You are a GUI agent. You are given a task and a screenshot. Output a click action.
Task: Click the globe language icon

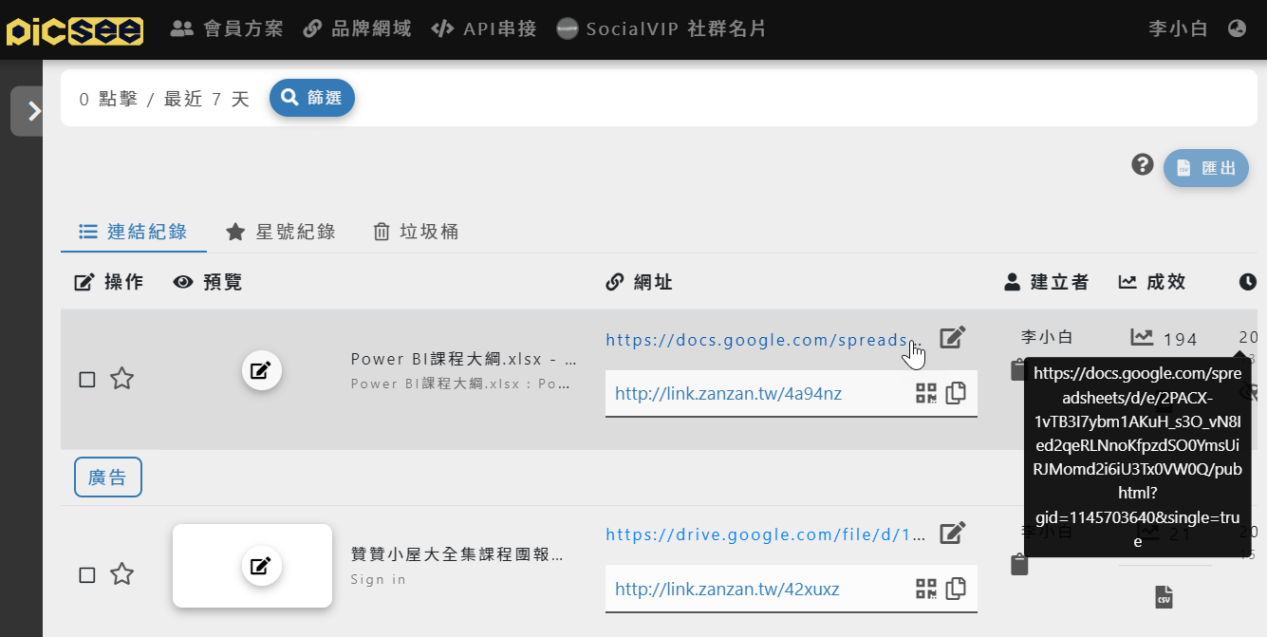tap(1237, 28)
